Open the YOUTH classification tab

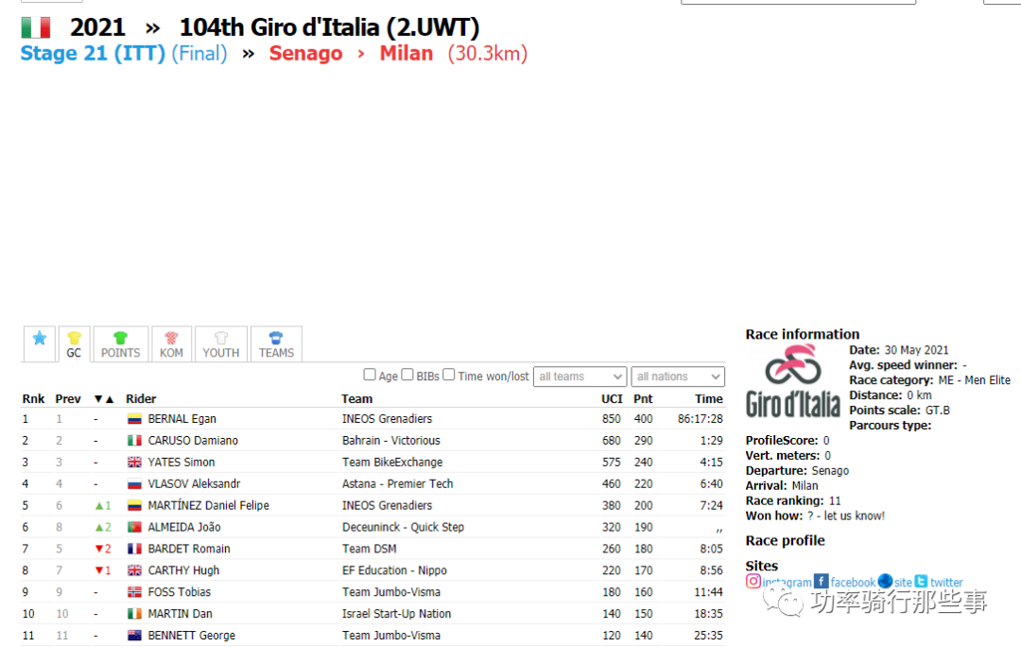pyautogui.click(x=220, y=343)
